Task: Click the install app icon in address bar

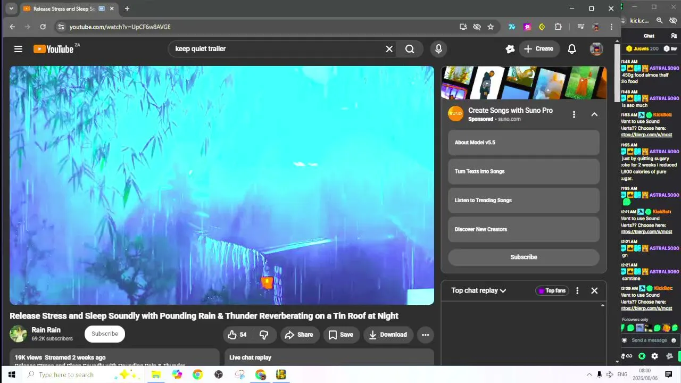Action: 463,27
